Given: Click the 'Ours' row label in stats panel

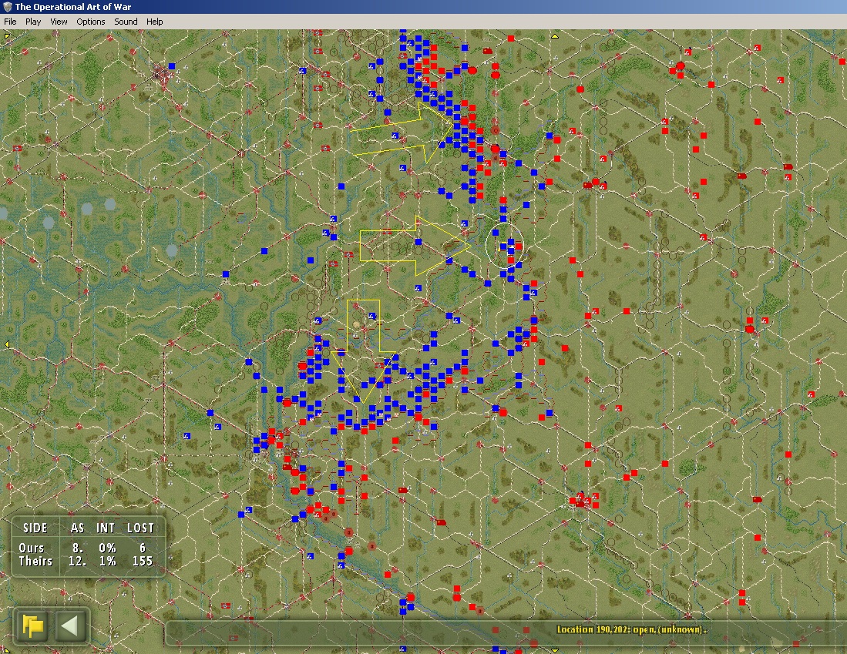Looking at the screenshot, I should pyautogui.click(x=32, y=548).
